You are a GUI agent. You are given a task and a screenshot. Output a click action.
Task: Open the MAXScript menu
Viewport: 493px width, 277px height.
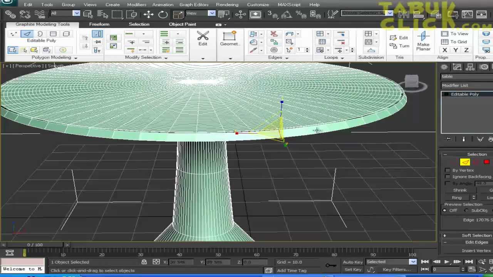[x=289, y=5]
